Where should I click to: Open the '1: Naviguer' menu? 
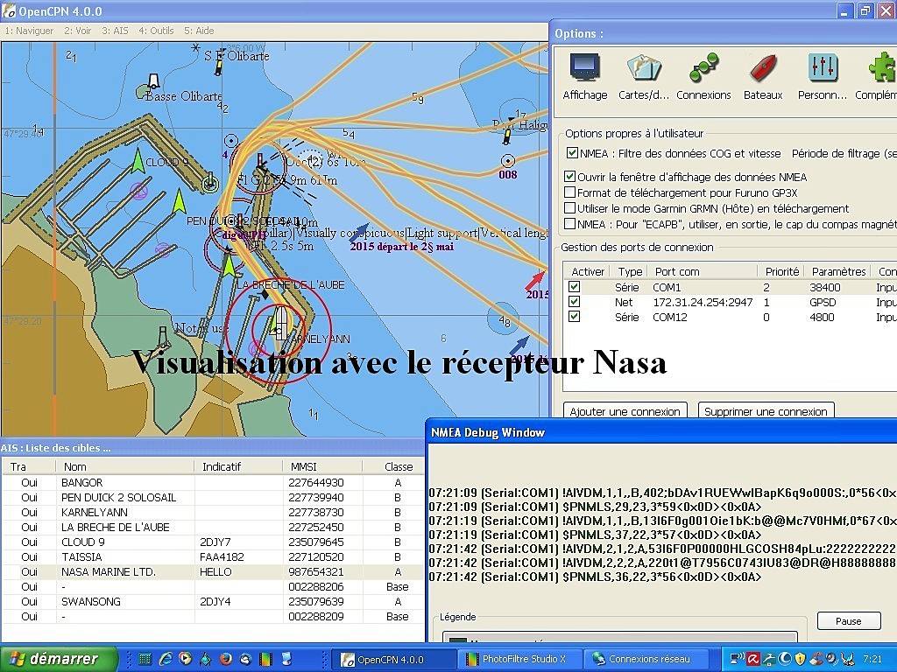pos(29,31)
